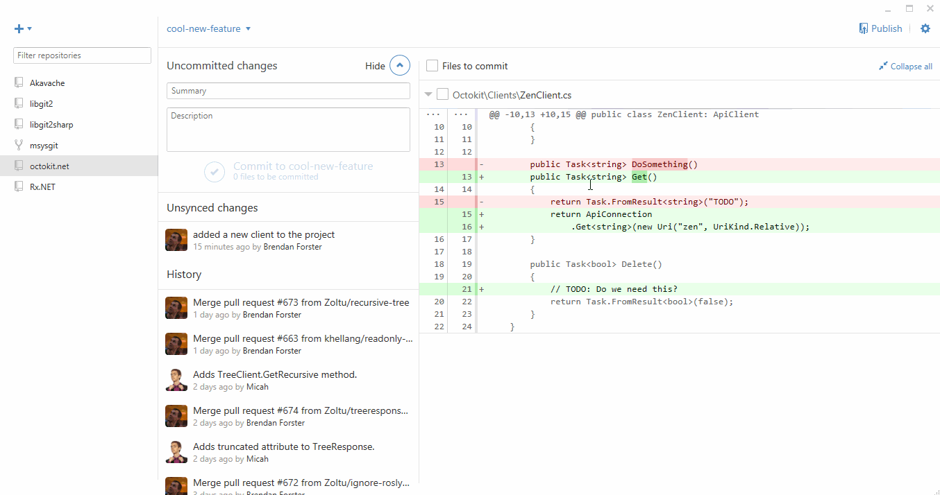This screenshot has width=940, height=495.
Task: Click the Filter repositories search box
Action: (x=82, y=55)
